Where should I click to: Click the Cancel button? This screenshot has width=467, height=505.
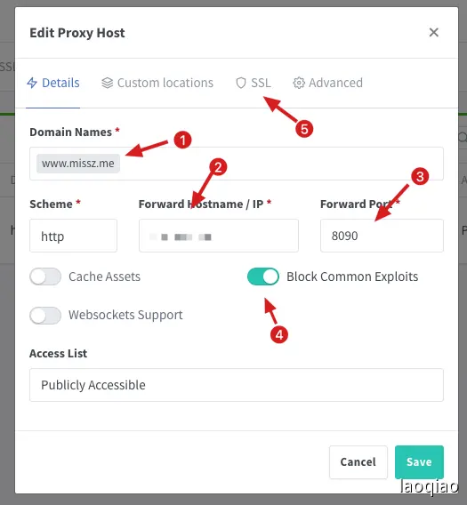[358, 461]
